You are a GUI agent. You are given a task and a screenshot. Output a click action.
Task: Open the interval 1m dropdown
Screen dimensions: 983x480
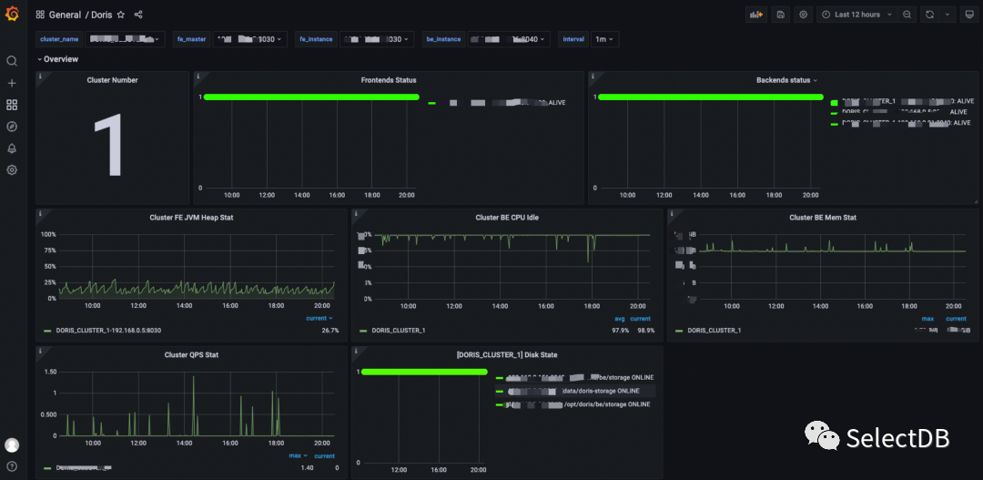(604, 39)
